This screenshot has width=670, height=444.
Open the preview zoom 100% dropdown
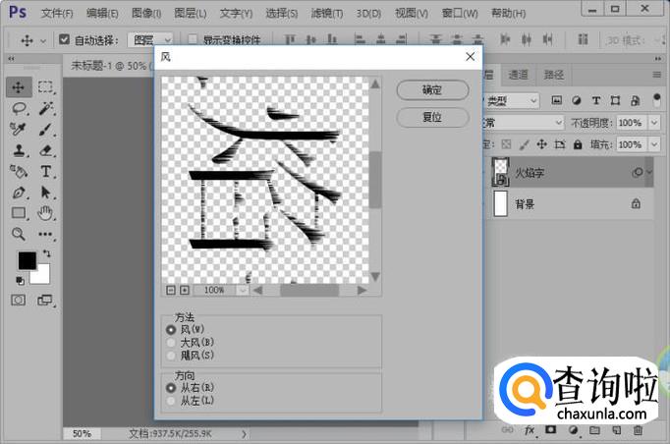[243, 291]
